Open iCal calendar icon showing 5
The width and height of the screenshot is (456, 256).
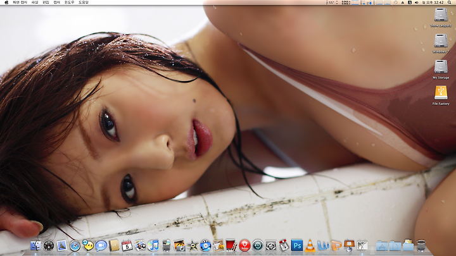pyautogui.click(x=127, y=246)
